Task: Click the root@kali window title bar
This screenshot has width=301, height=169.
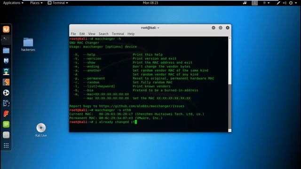Action: 150,28
